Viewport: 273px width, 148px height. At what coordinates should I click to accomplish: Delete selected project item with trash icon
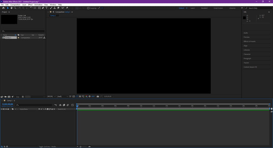(23, 97)
